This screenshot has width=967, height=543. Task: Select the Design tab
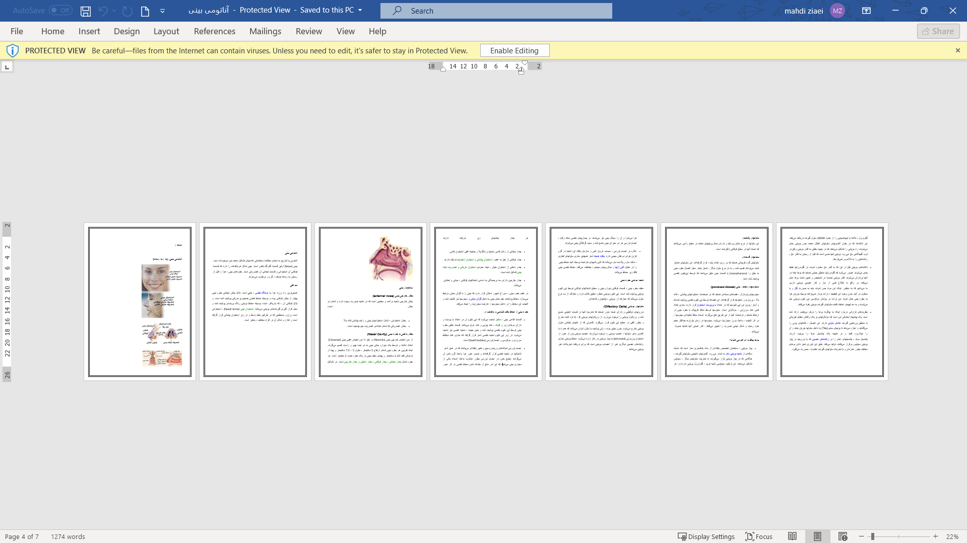127,31
